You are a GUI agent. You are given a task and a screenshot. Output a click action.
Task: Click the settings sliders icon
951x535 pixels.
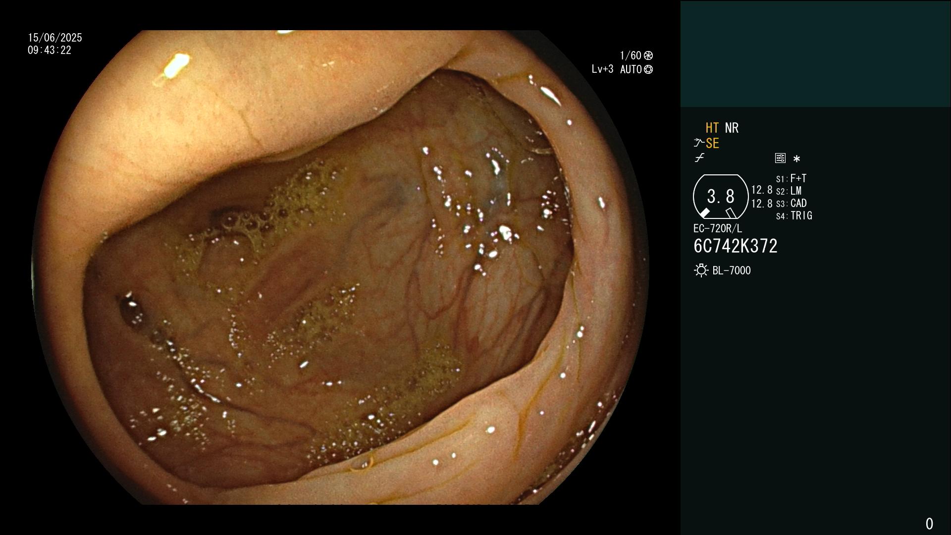point(780,158)
